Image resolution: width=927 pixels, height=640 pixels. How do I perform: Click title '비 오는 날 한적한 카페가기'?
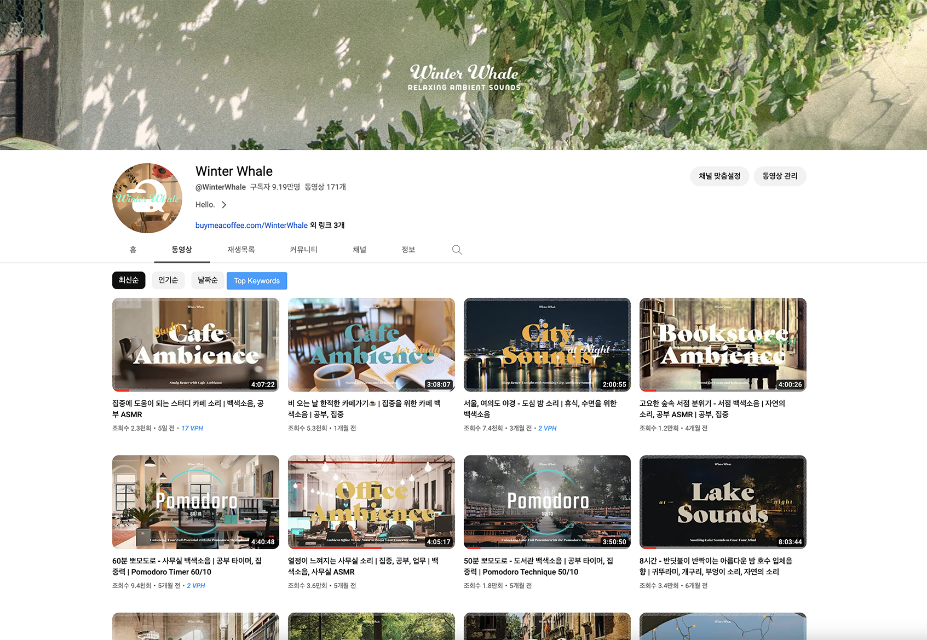[x=364, y=409]
